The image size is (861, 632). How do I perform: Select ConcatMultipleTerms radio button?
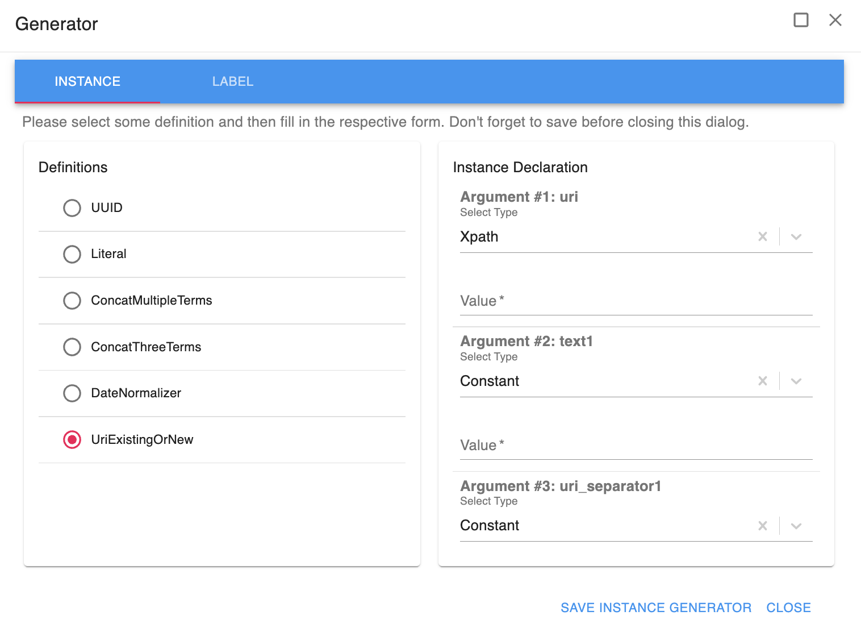[72, 301]
